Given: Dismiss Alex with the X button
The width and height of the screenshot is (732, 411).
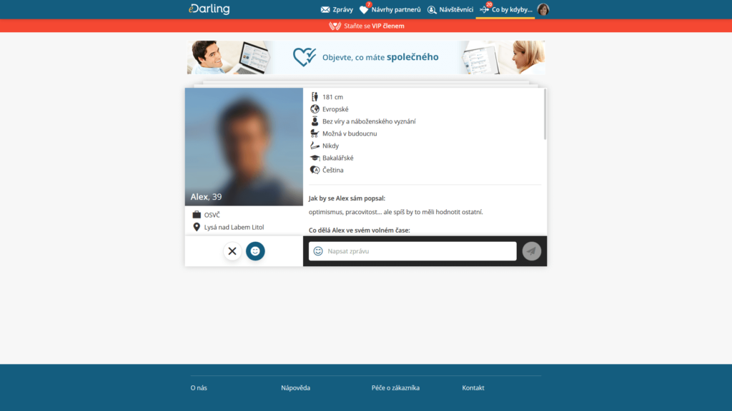Looking at the screenshot, I should [232, 251].
